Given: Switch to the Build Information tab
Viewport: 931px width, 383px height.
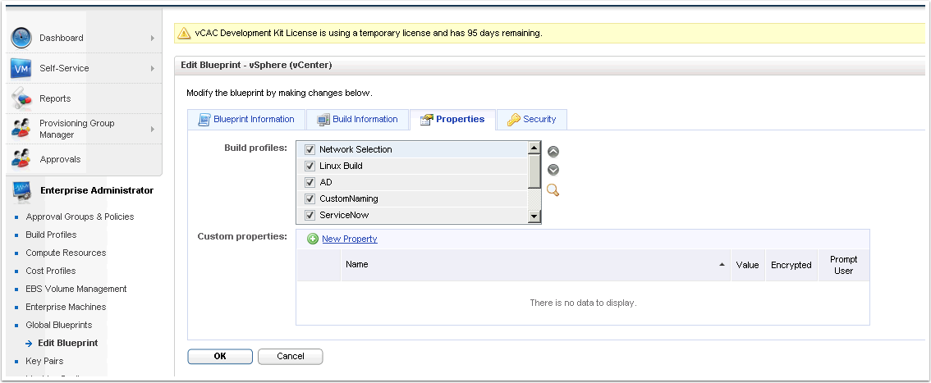Looking at the screenshot, I should coord(357,119).
